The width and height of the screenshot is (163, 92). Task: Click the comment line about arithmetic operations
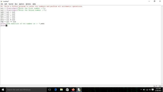pos(42,6)
